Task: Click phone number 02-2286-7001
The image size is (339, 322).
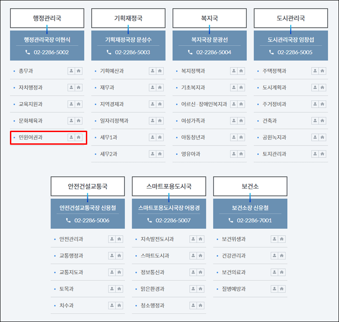Action: click(x=254, y=221)
